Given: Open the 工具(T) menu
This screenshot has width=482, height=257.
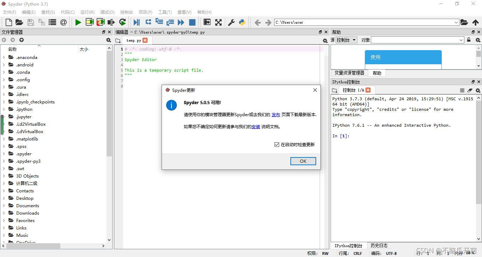Looking at the screenshot, I should [165, 12].
